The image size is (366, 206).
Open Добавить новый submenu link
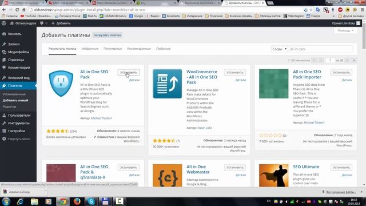coord(15,100)
